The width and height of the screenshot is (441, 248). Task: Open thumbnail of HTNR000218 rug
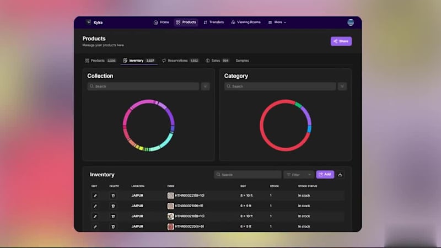(170, 216)
